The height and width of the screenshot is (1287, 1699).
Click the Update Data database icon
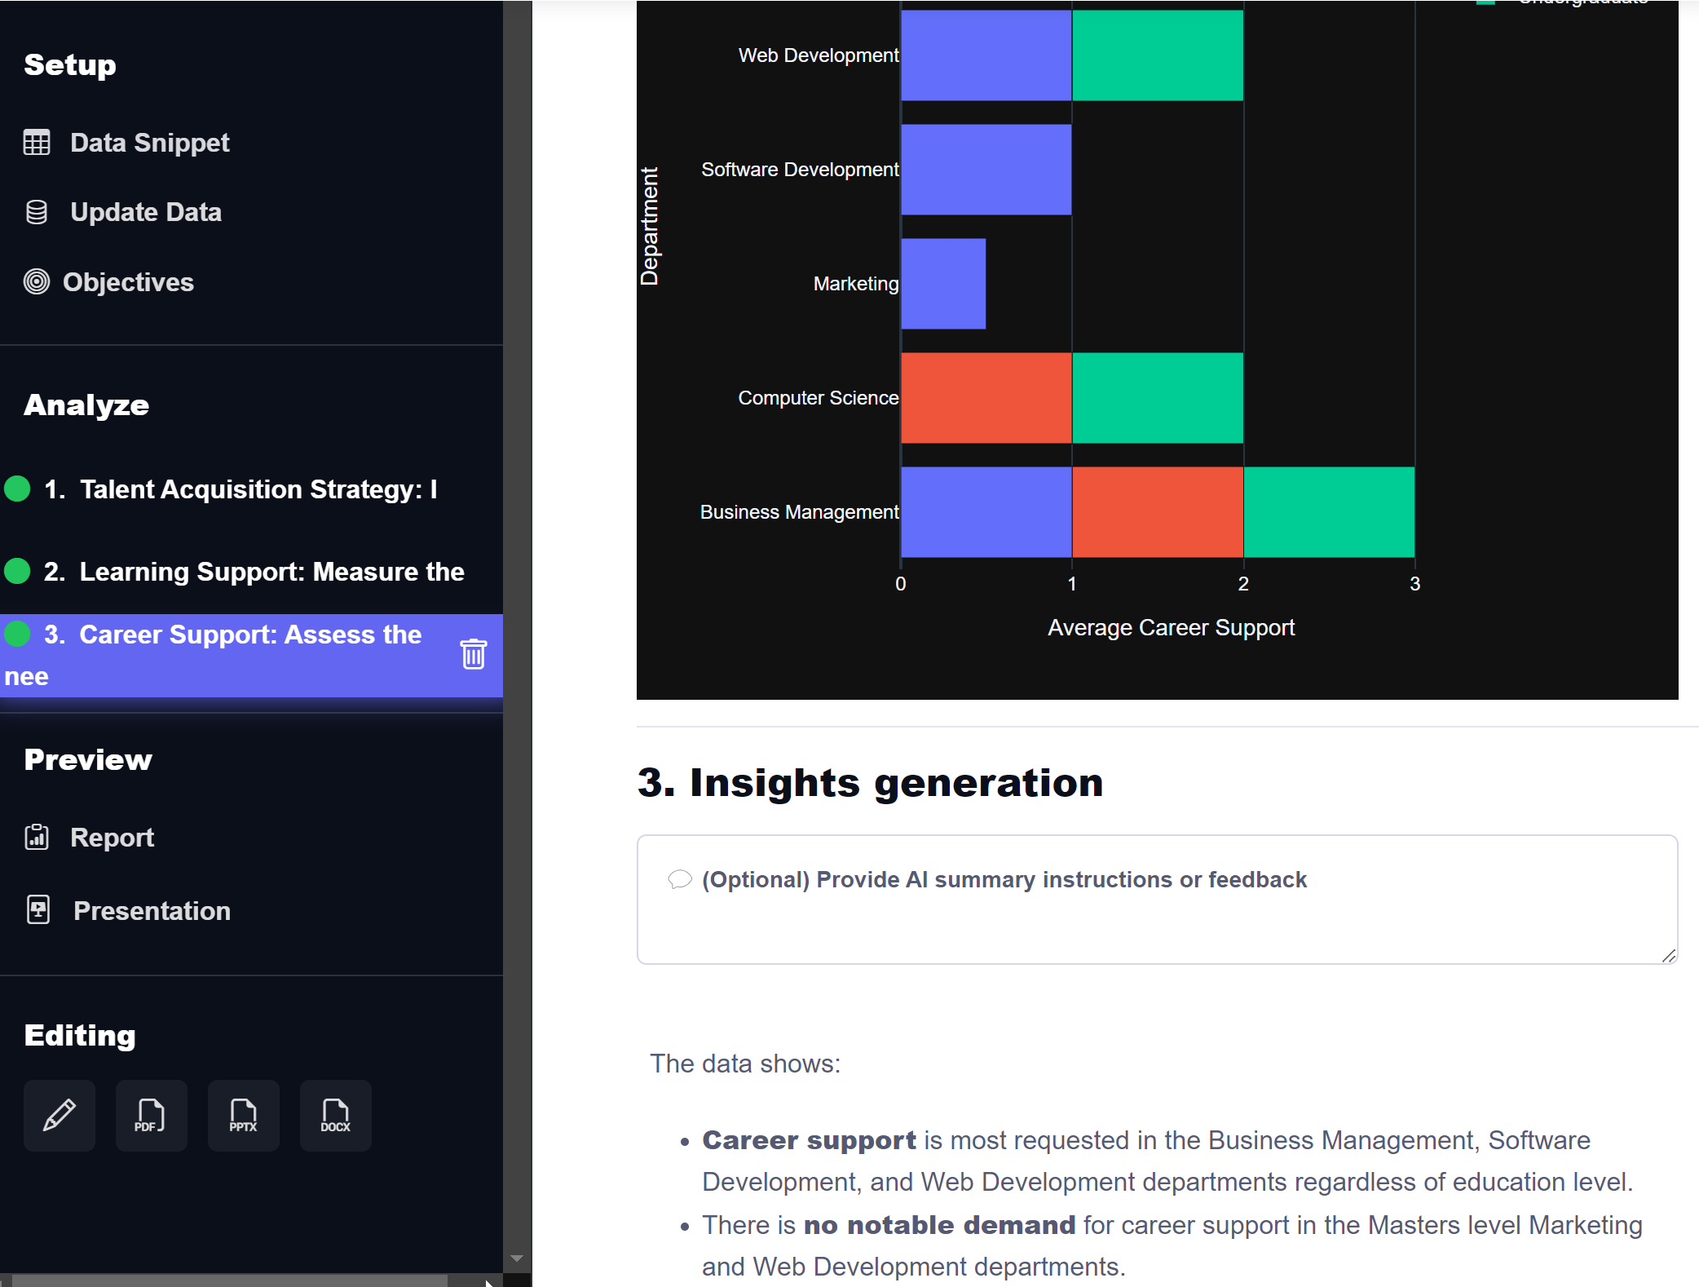coord(37,212)
